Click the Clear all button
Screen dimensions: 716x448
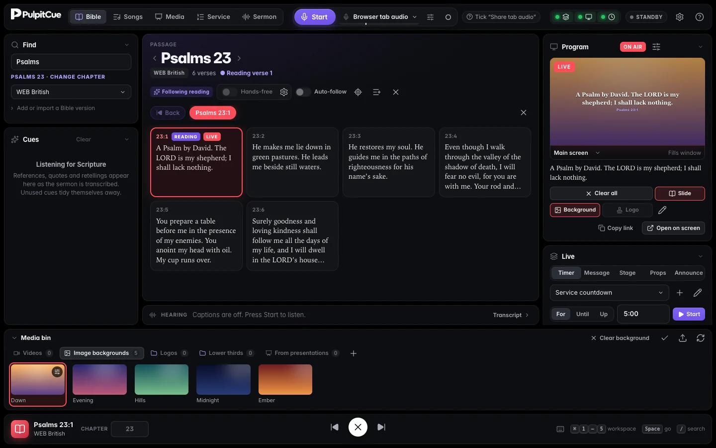coord(601,193)
